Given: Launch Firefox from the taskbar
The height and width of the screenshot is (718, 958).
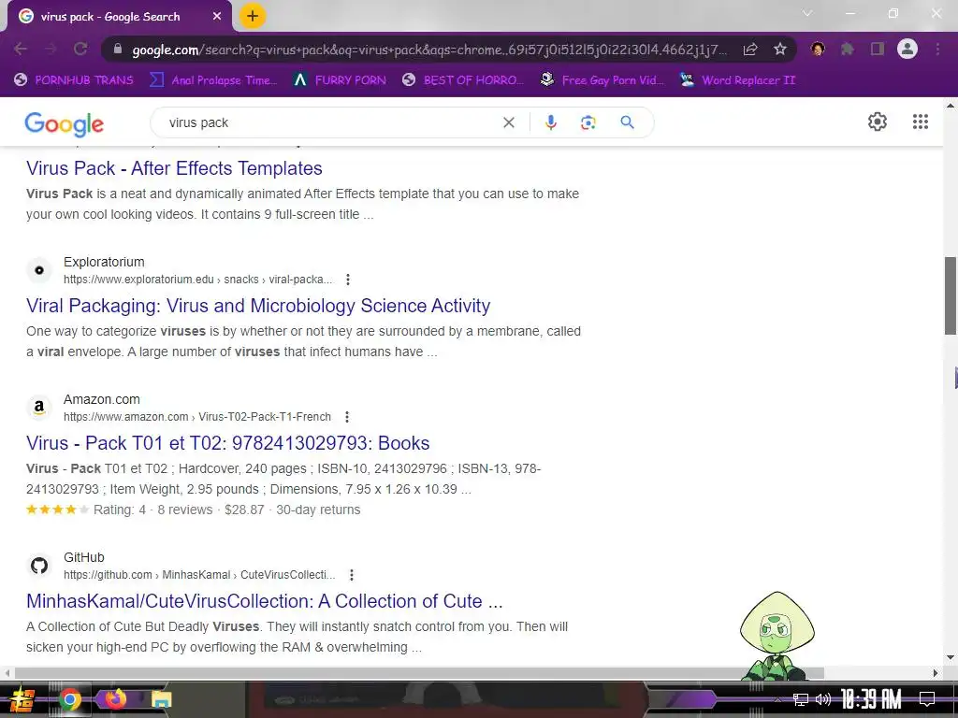Looking at the screenshot, I should [115, 698].
